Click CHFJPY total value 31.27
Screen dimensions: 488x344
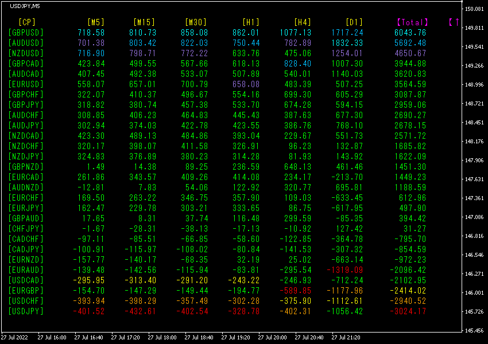(x=415, y=229)
